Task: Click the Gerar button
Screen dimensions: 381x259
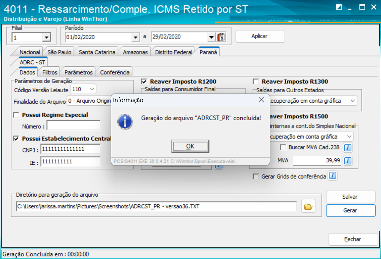Action: (350, 211)
